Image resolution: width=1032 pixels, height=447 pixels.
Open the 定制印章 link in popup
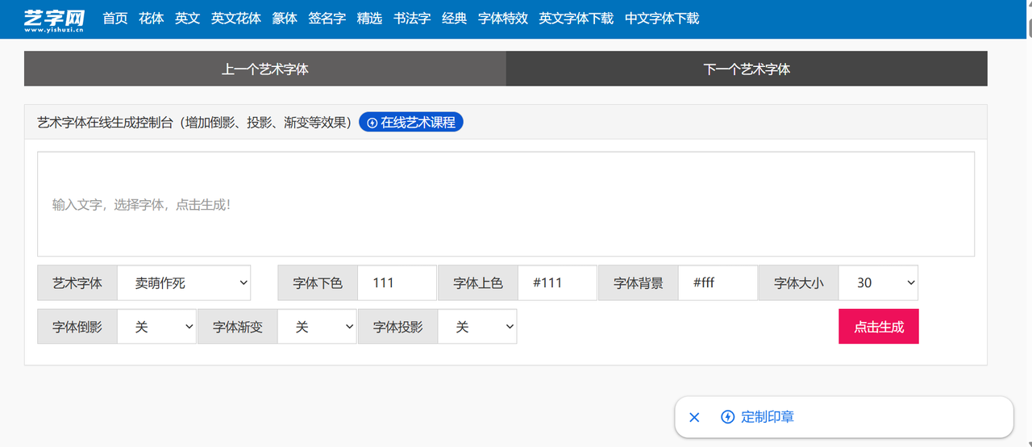point(767,417)
